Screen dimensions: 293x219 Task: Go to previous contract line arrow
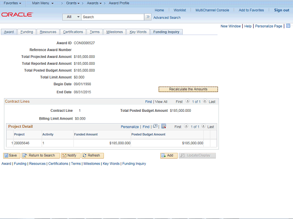coord(187,101)
